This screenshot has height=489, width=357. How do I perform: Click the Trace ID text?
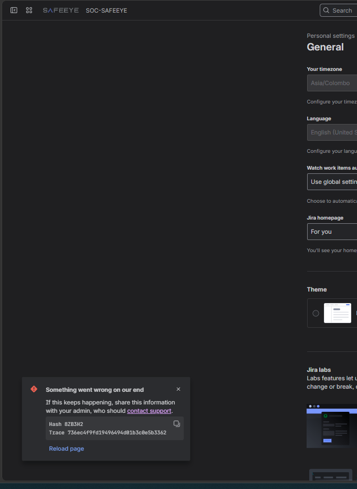click(x=108, y=433)
